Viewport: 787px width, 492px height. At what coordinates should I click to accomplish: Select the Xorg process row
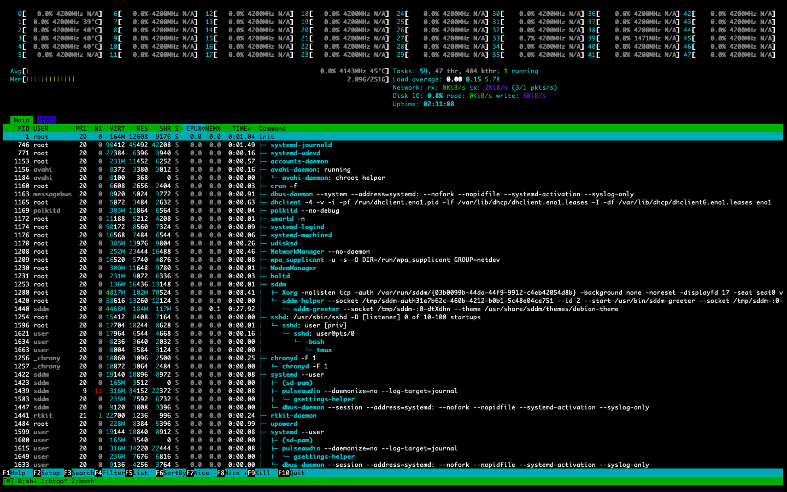coord(290,292)
